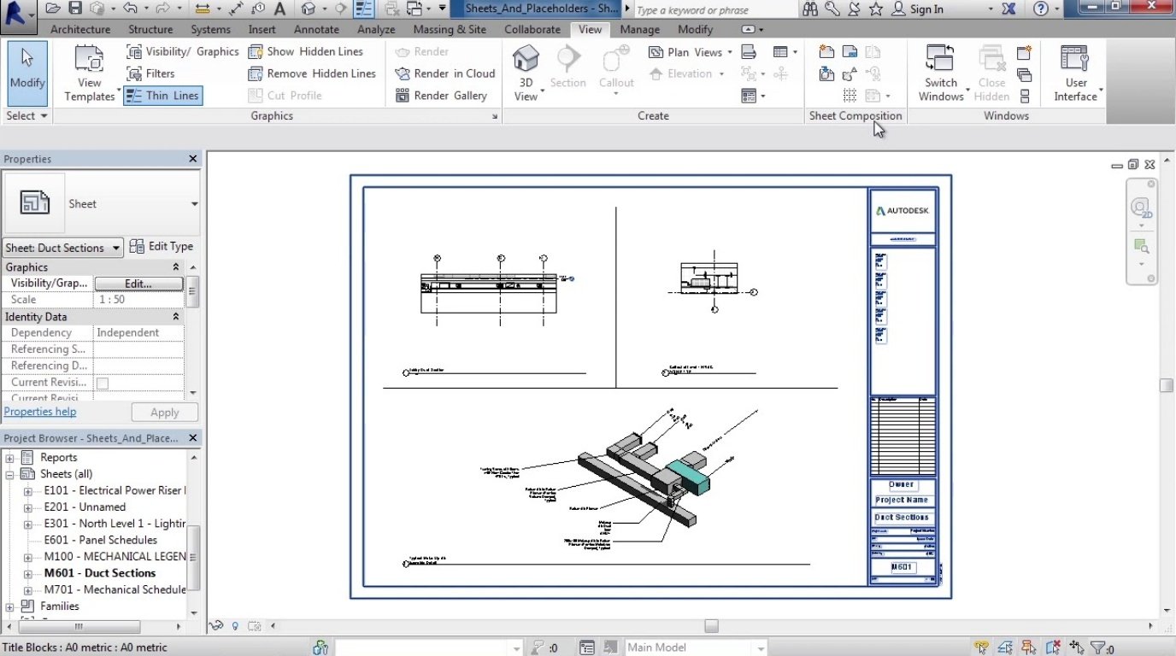Click the 'Type a keyword or phrase' search box
Viewport: 1176px width, 656px height.
[714, 9]
